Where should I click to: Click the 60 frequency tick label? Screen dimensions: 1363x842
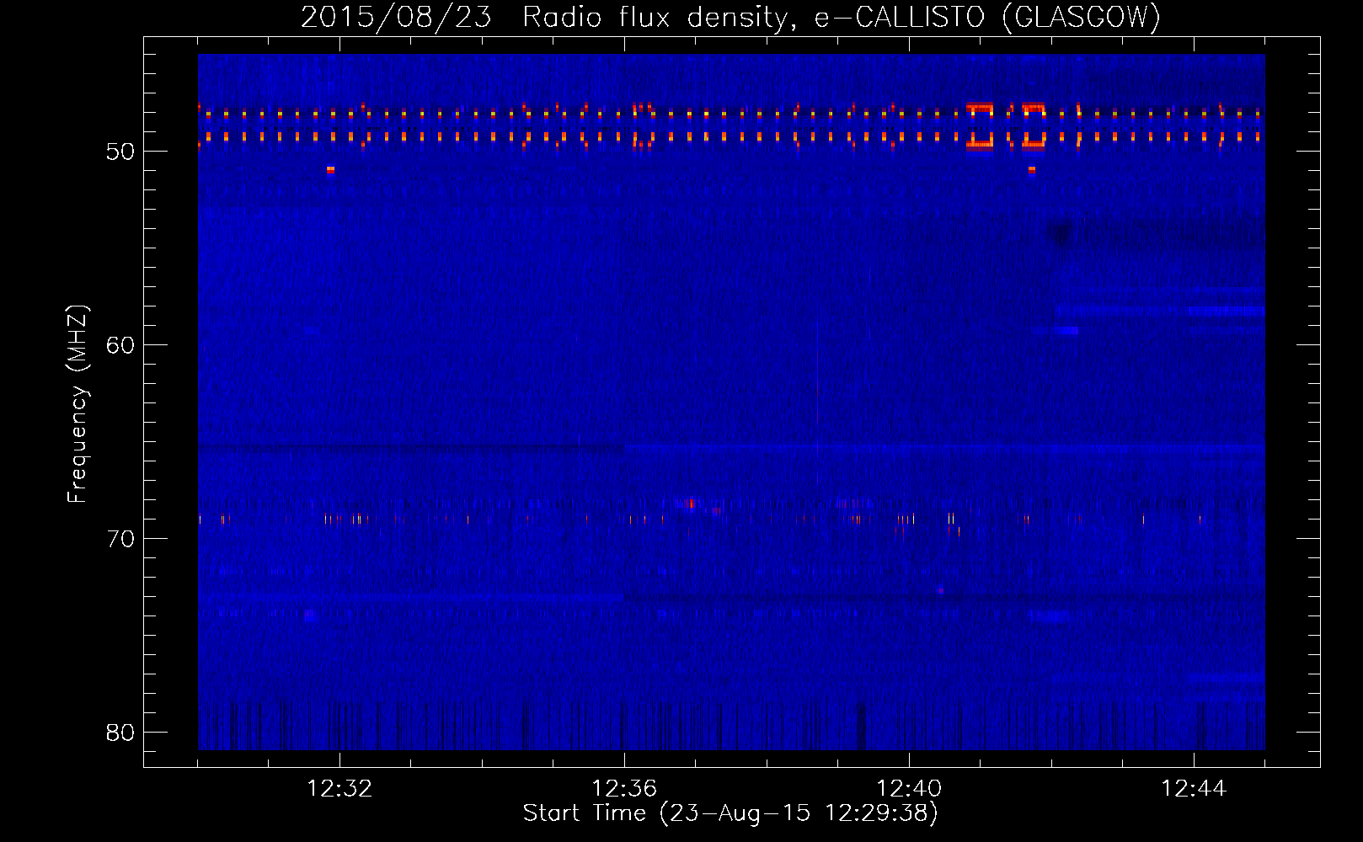pyautogui.click(x=120, y=345)
